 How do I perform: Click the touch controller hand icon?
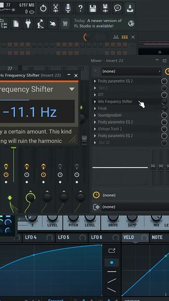53,24
